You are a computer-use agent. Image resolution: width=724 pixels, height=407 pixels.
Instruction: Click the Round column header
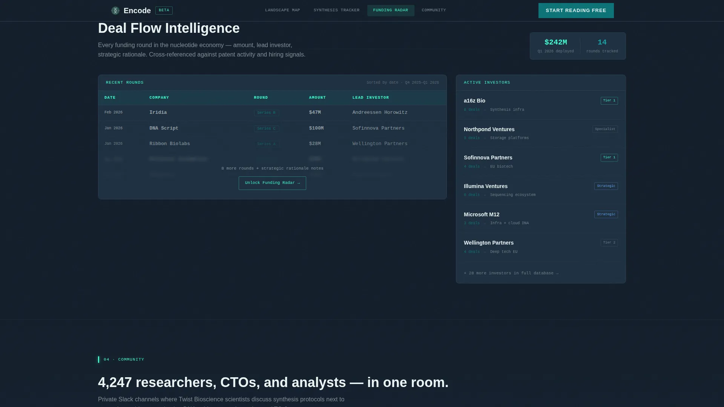[x=261, y=98]
